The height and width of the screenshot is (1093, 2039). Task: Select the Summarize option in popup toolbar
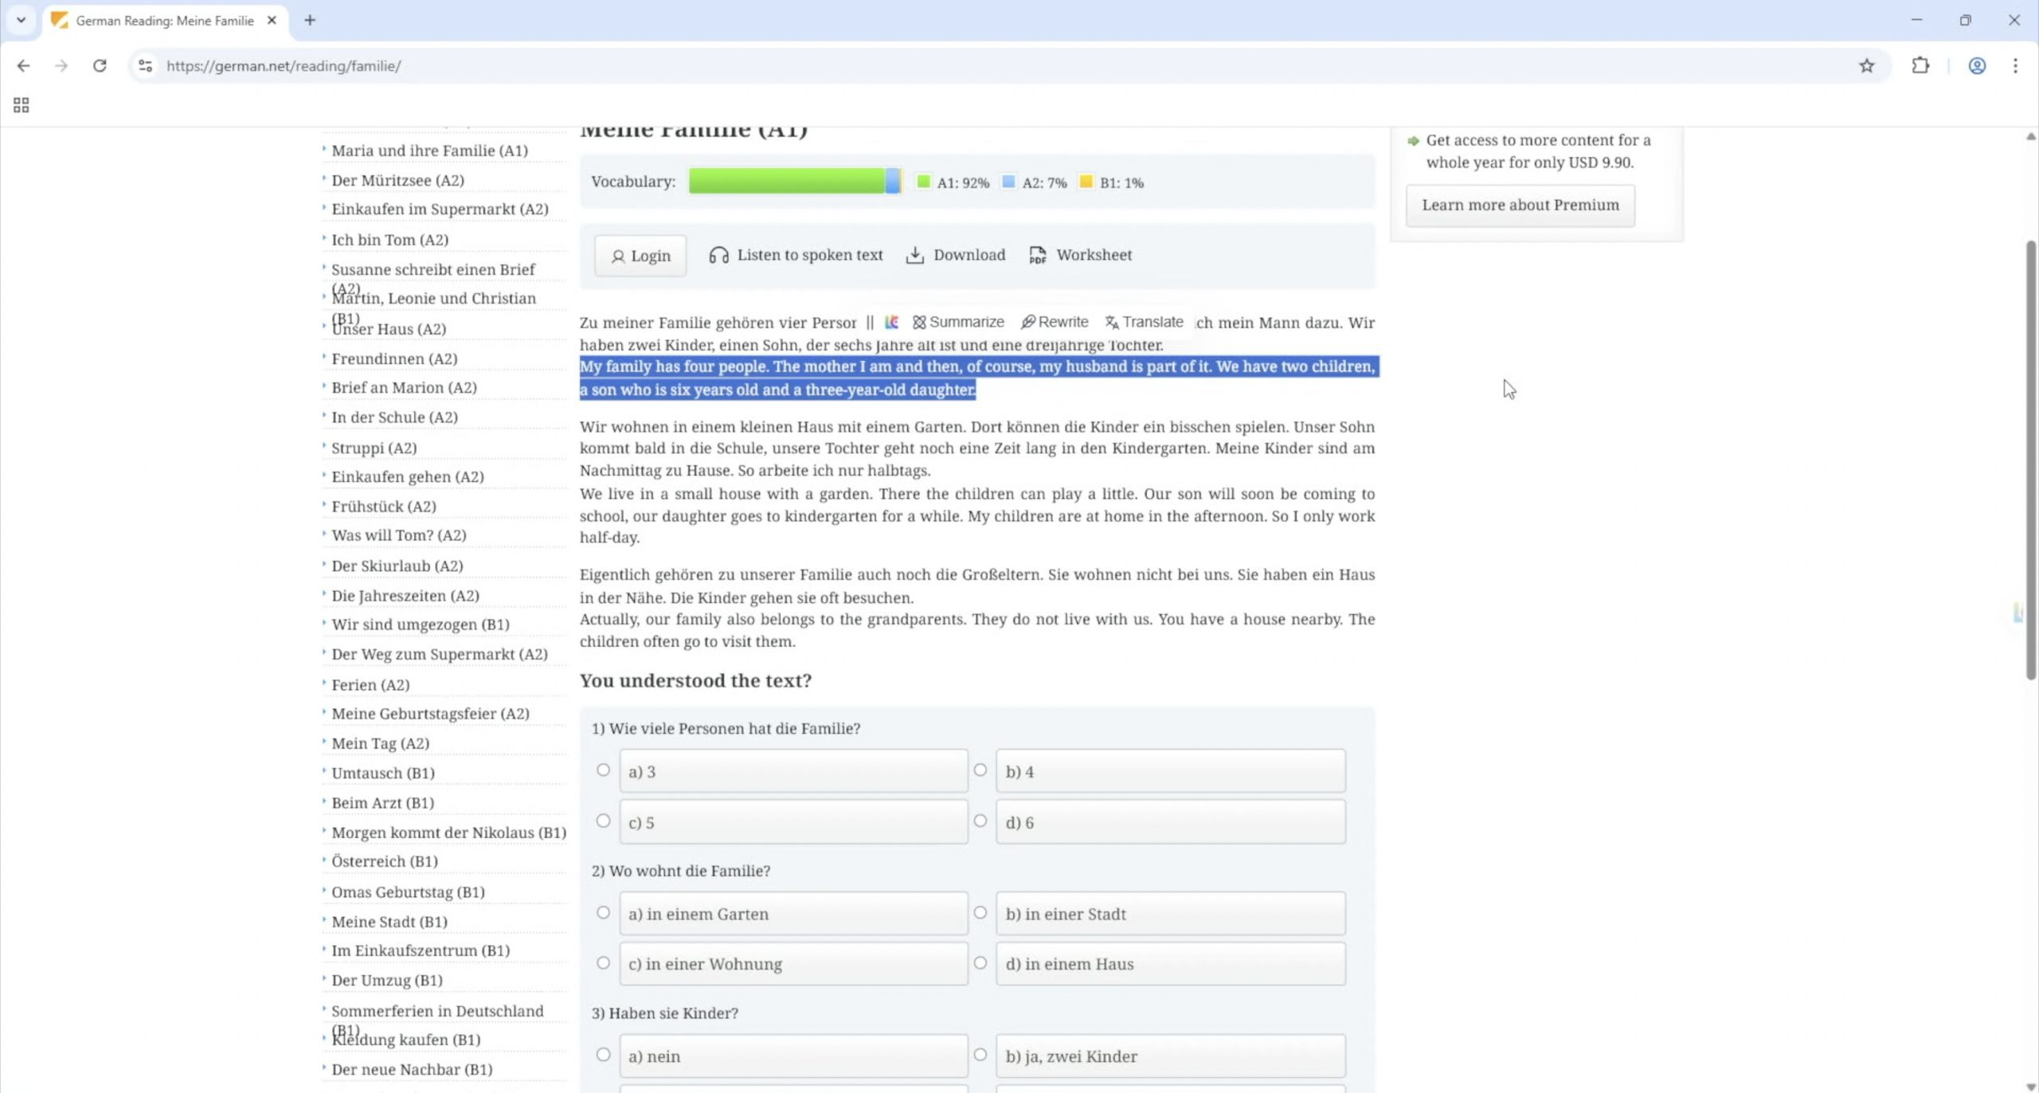958,322
